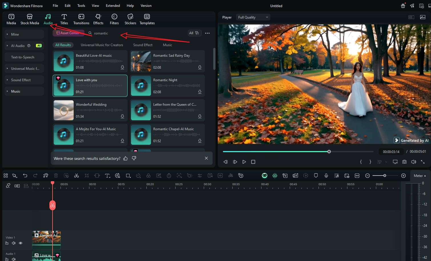Mute the Audio 1 track

14,259
